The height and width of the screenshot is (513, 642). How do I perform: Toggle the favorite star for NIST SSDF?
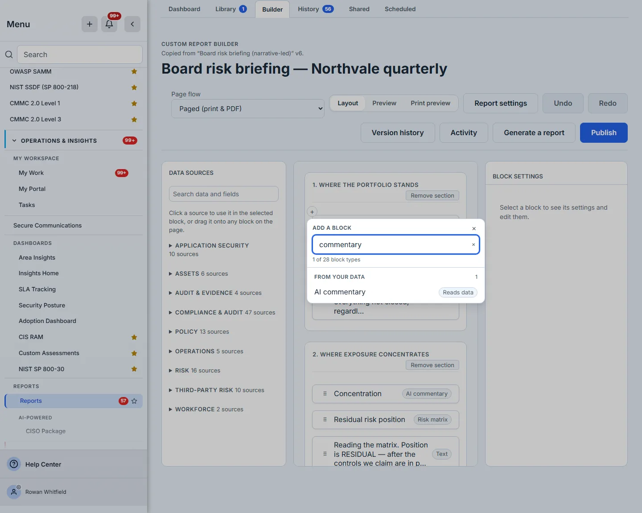(134, 87)
